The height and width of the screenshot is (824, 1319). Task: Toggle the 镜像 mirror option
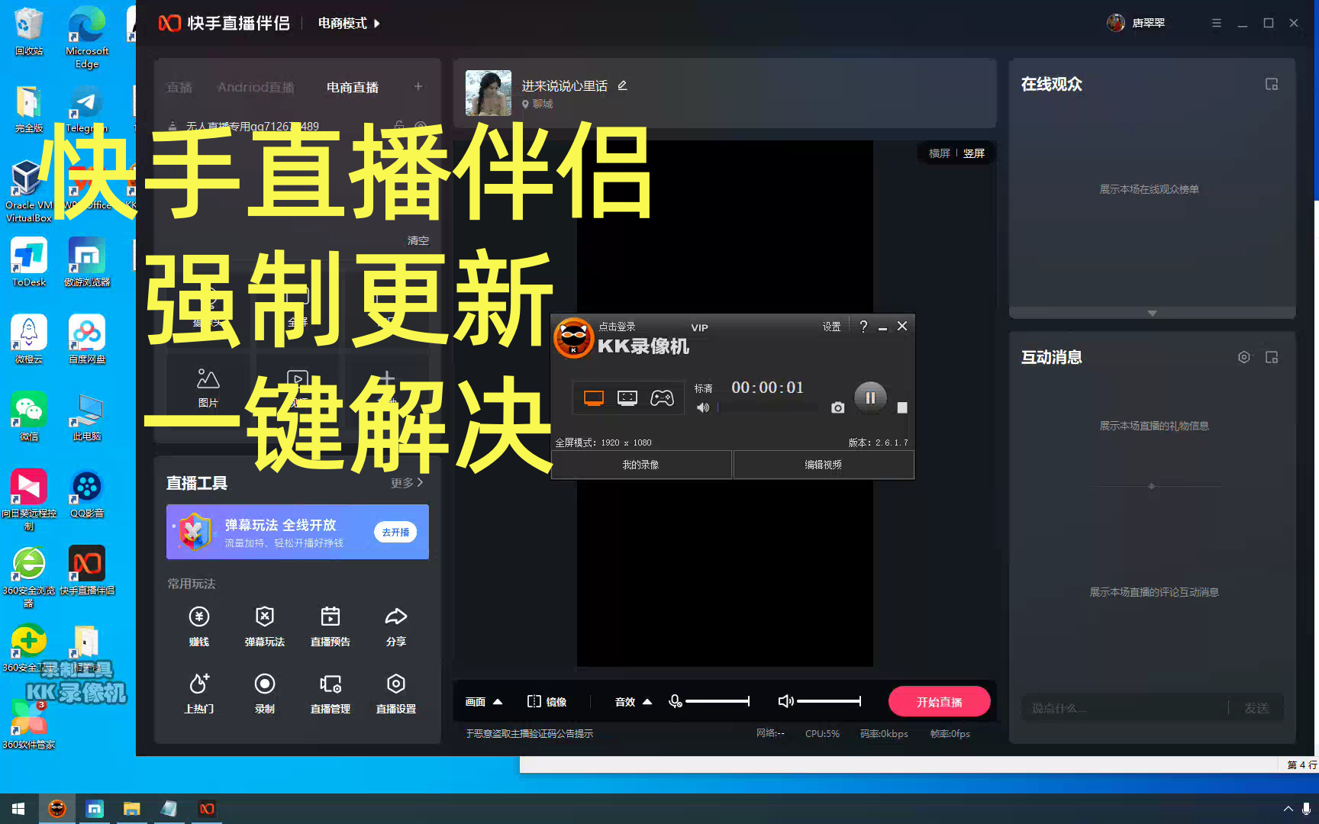547,702
